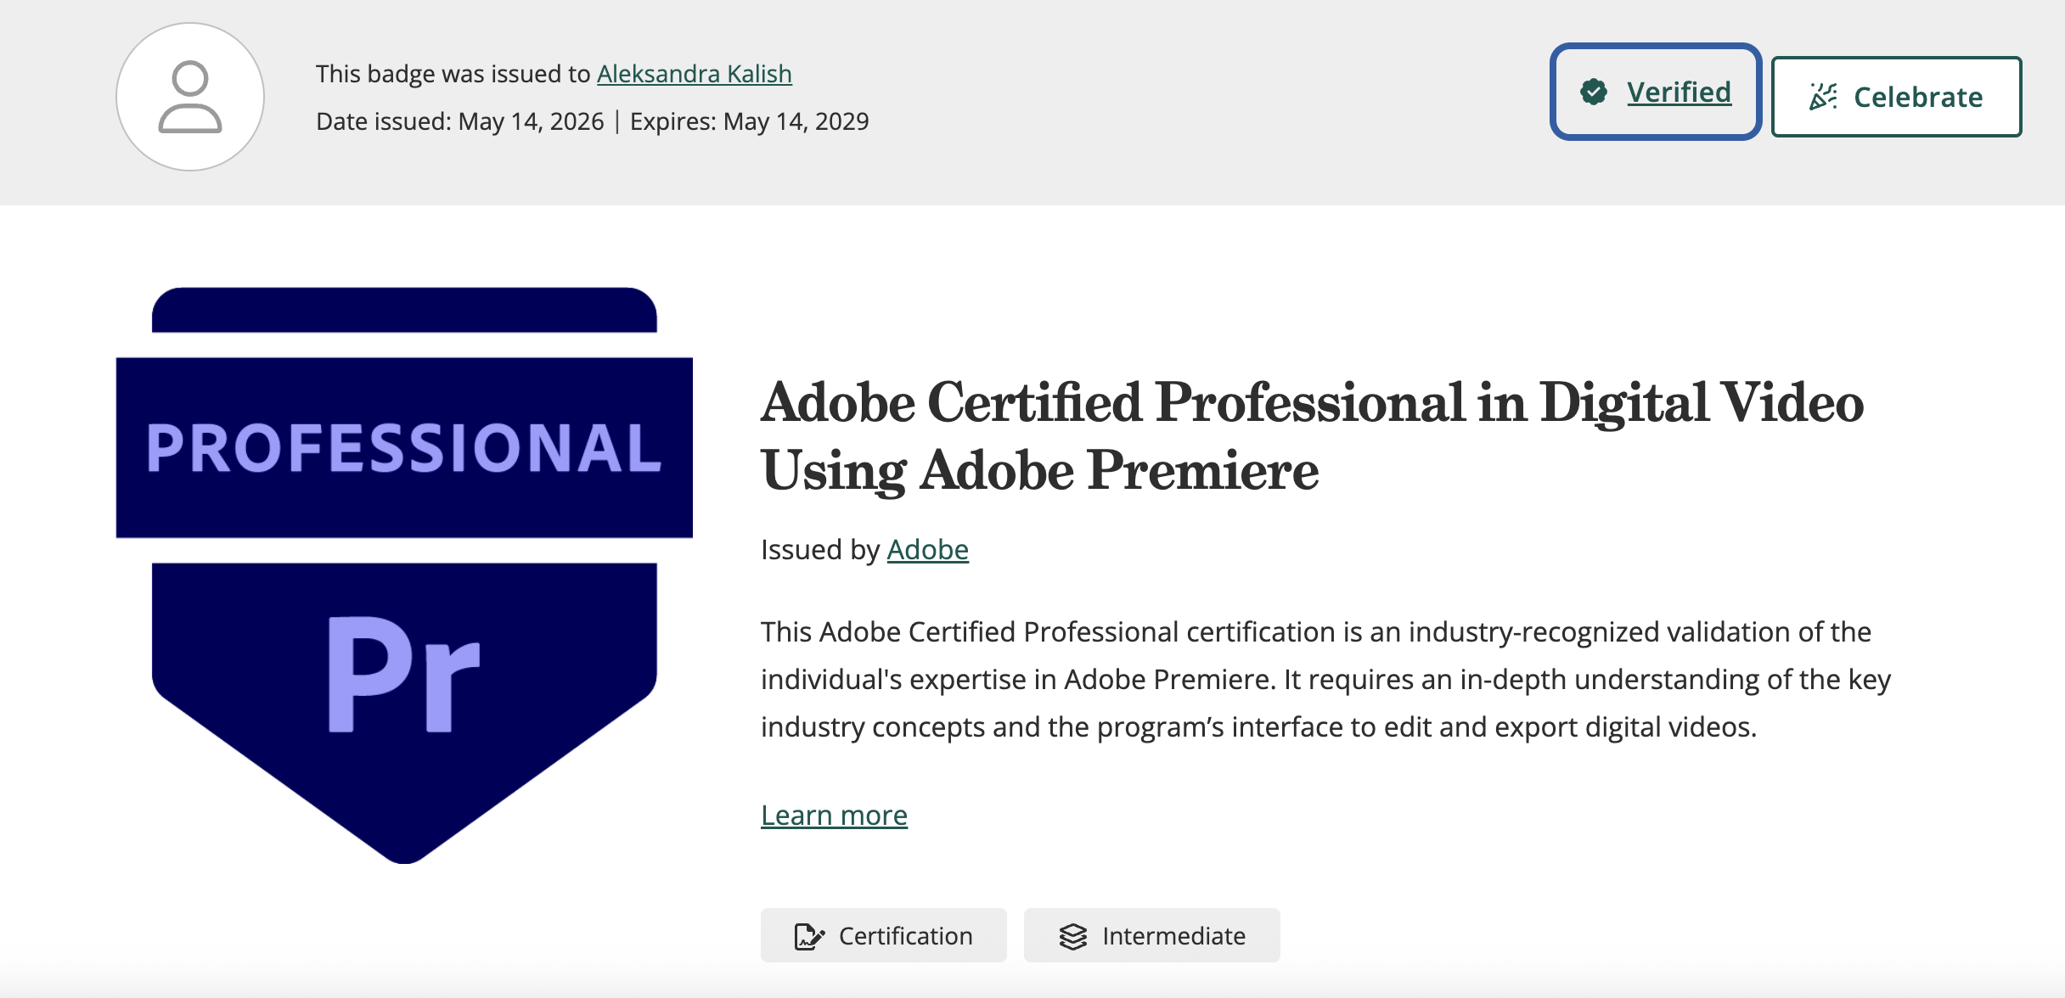This screenshot has width=2065, height=998.
Task: Click the party popper icon in Celebrate
Action: pyautogui.click(x=1823, y=97)
